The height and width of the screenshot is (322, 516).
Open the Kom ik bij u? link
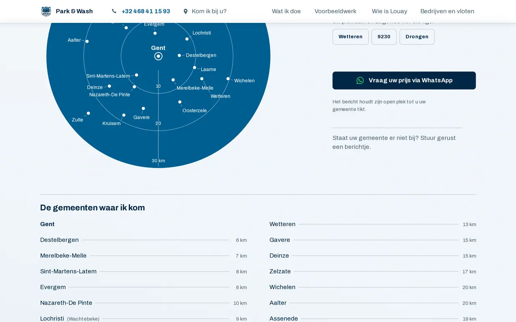coord(209,11)
